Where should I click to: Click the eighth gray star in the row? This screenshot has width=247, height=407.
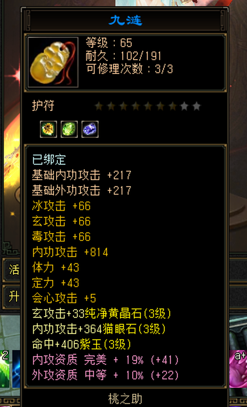[185, 106]
